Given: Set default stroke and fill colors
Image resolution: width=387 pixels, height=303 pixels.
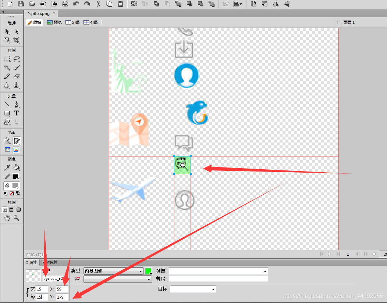Looking at the screenshot, I should coord(6,194).
